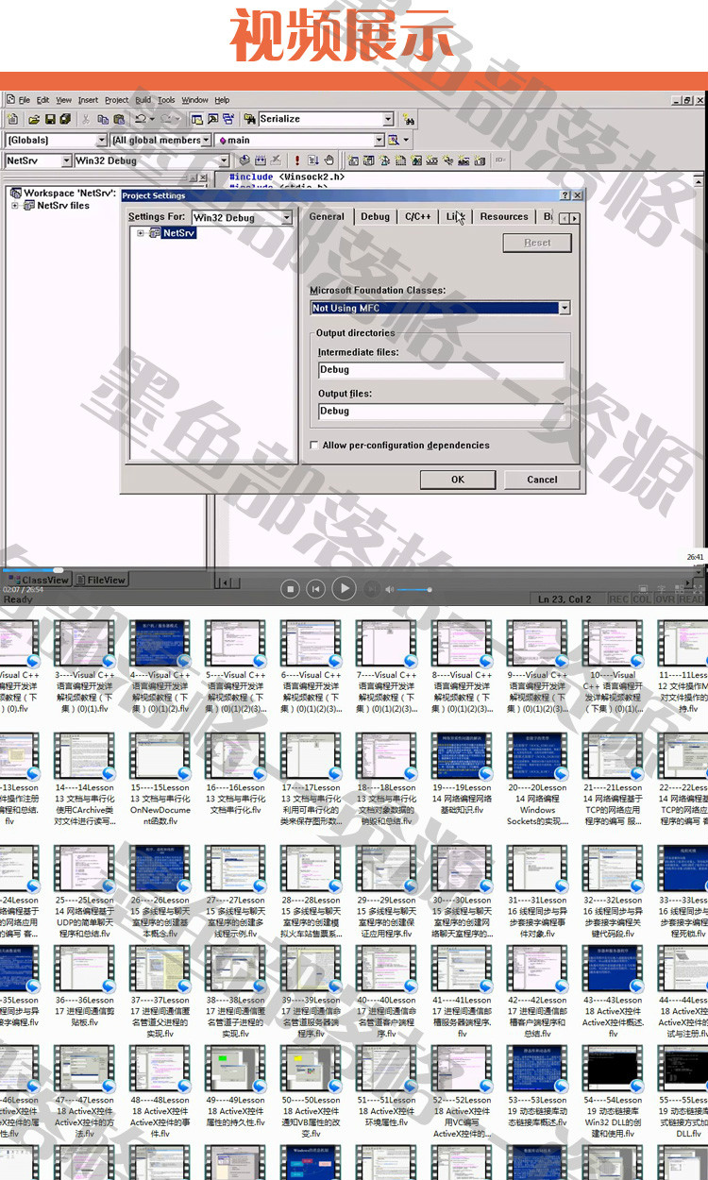Screen dimensions: 708x1180
Task: Open the Build menu
Action: 143,100
